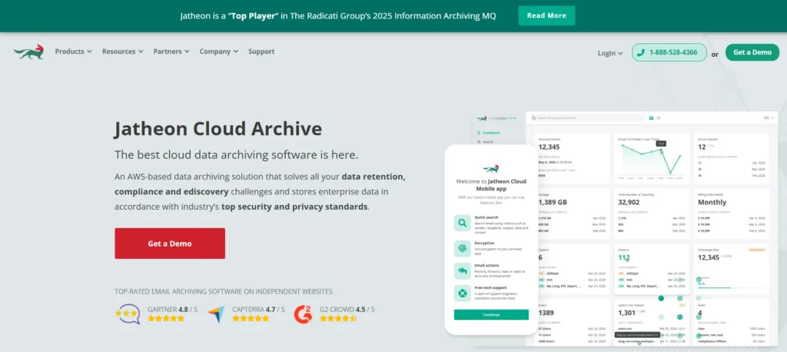This screenshot has height=352, width=787.
Task: Click the Email actions reply icon
Action: point(462,271)
